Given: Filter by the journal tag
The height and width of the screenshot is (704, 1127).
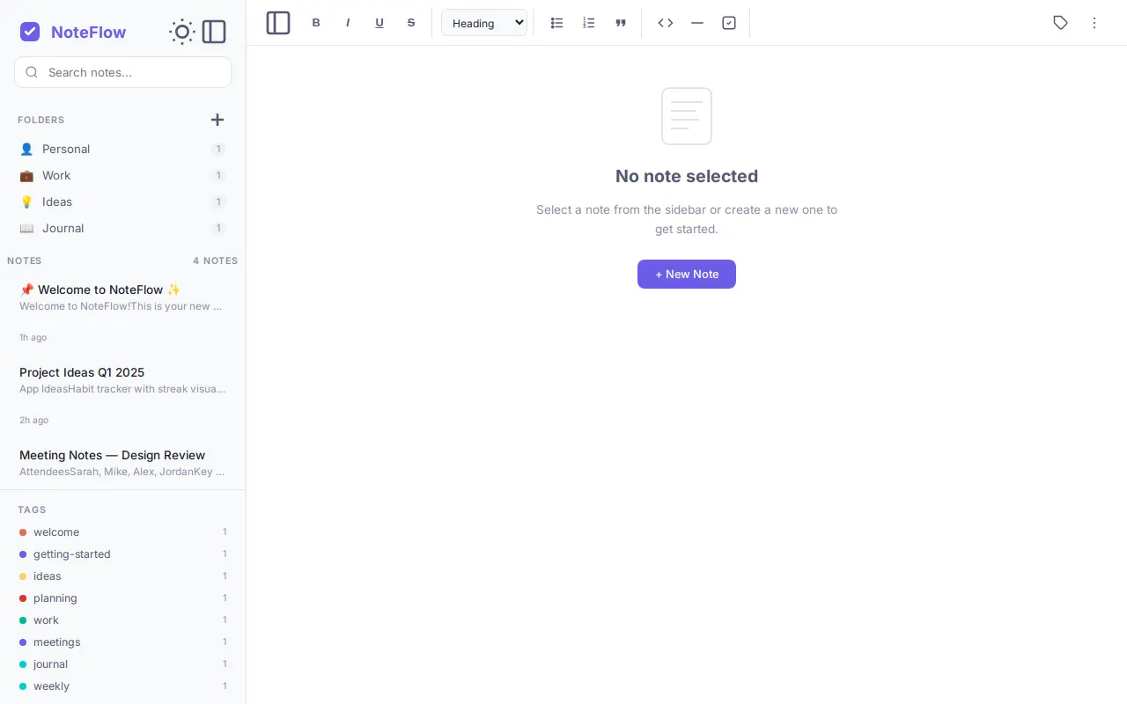Looking at the screenshot, I should click(123, 664).
